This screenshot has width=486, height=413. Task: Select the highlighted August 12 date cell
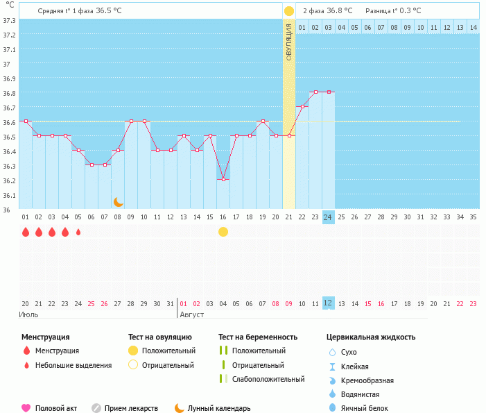[x=328, y=303]
